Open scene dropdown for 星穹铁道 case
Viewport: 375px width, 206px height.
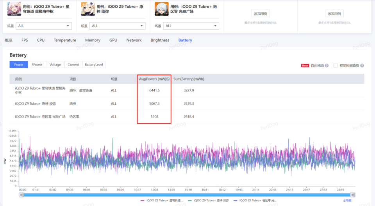(x=44, y=26)
